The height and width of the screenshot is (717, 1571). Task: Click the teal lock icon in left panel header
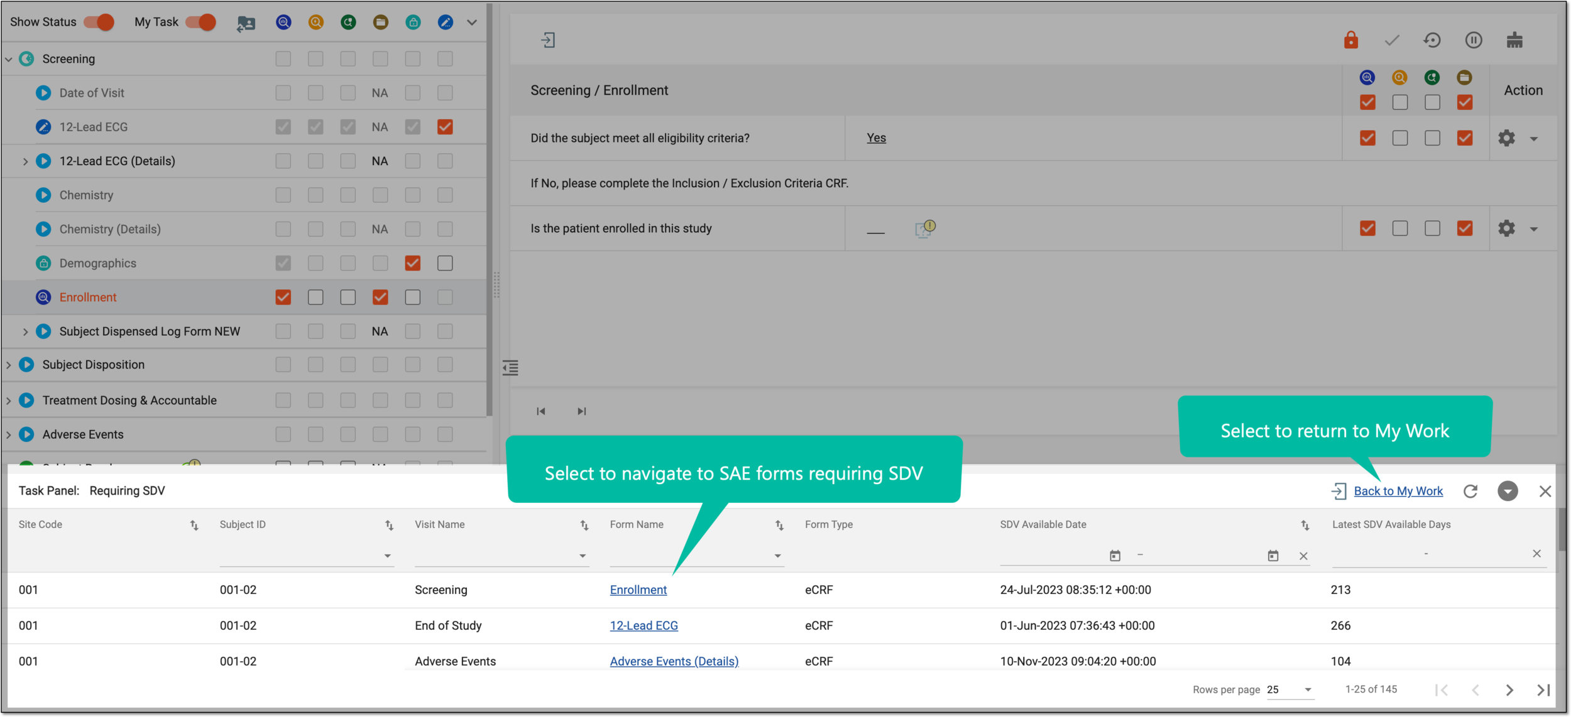(x=413, y=23)
